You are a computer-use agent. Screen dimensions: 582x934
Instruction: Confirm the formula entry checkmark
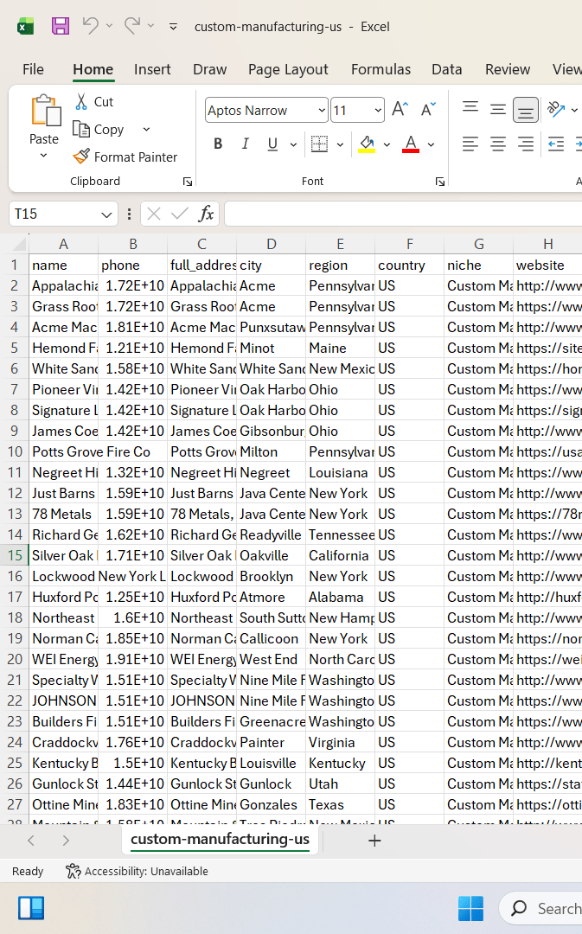pyautogui.click(x=179, y=214)
